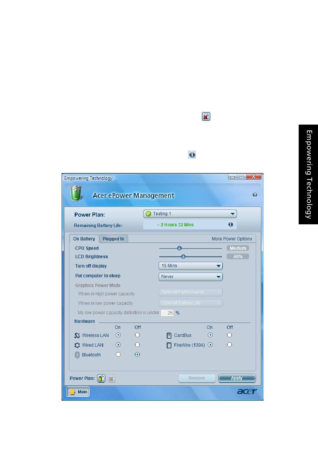318x457 pixels.
Task: Click the FireWire (1394) icon
Action: click(169, 345)
